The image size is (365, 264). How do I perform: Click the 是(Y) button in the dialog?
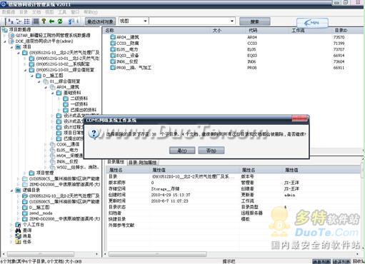tap(182, 151)
